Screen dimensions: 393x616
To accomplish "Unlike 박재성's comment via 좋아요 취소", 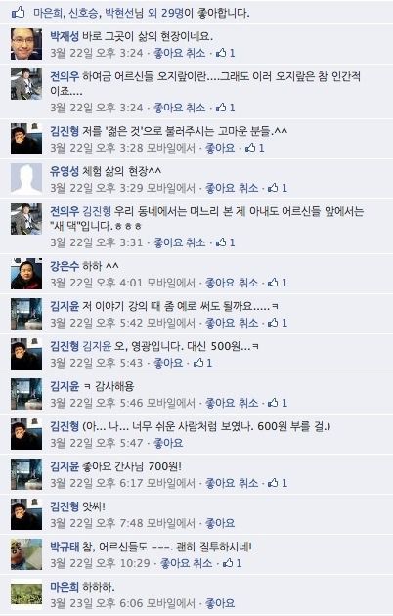I will coord(180,53).
